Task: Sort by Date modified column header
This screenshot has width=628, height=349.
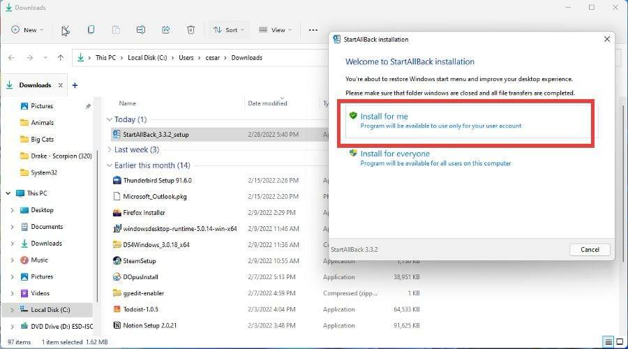Action: tap(267, 103)
